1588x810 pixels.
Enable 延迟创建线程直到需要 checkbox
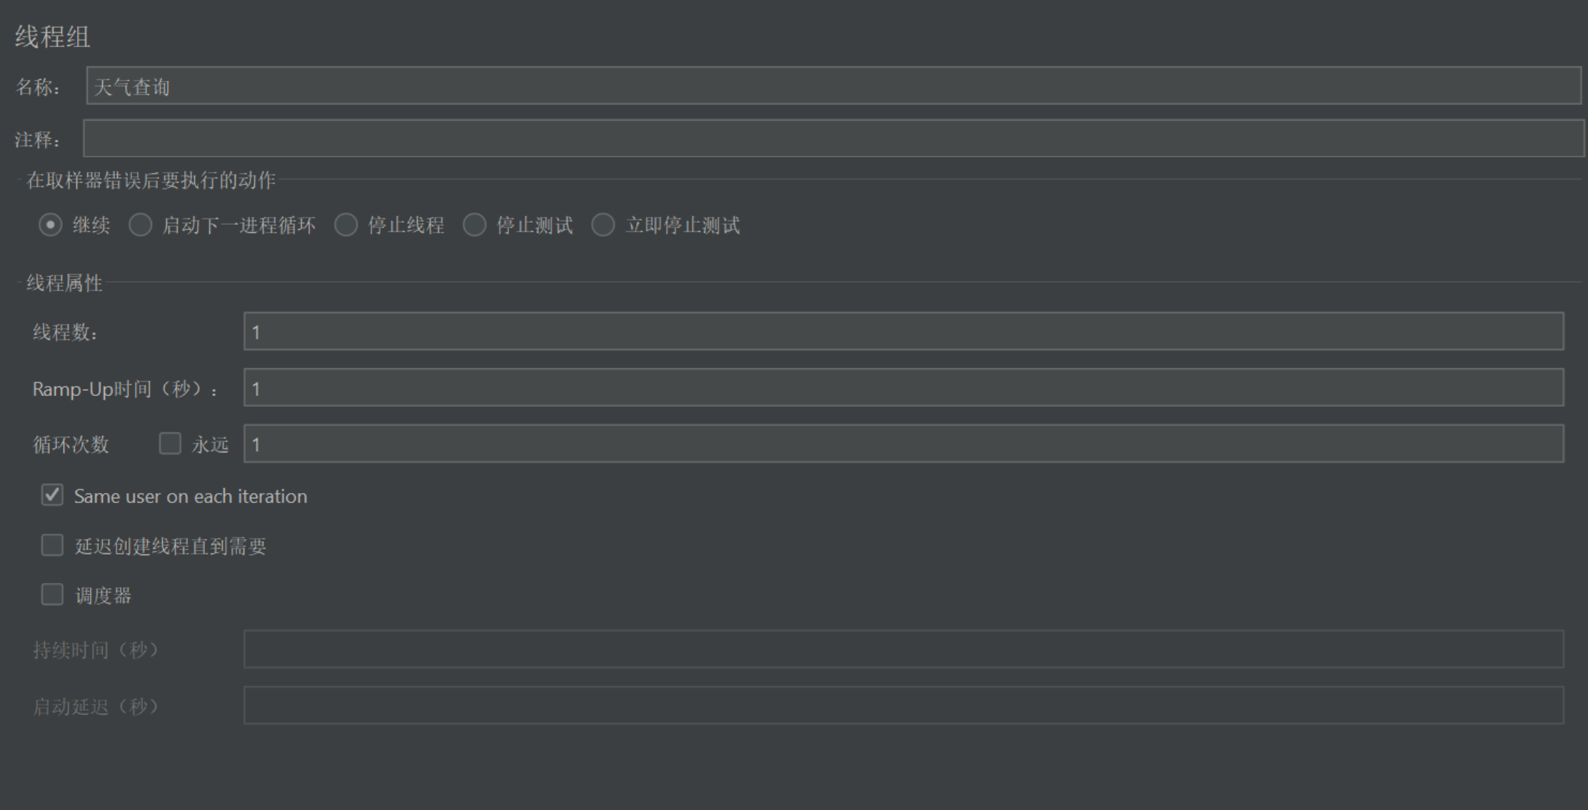(52, 545)
